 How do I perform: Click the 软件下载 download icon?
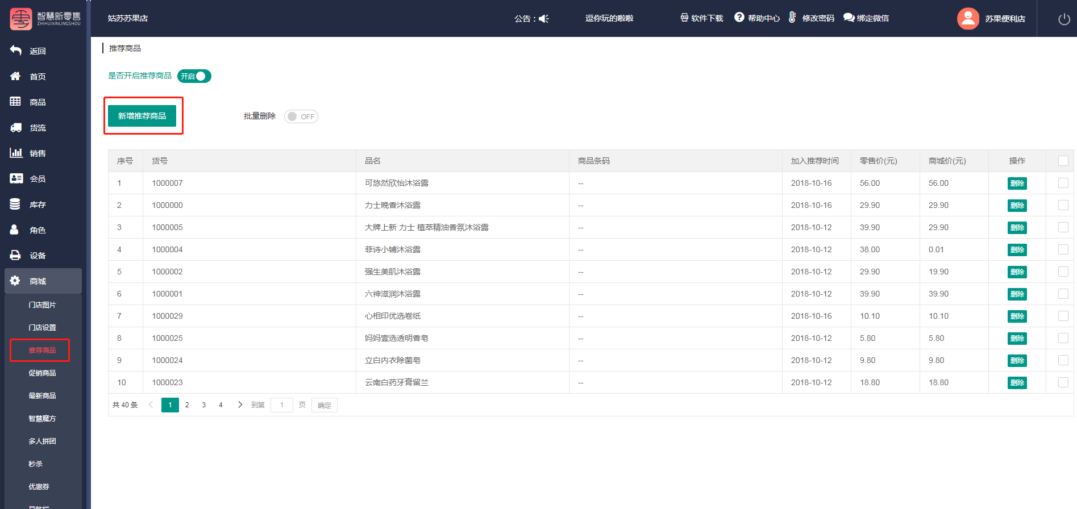[x=684, y=18]
